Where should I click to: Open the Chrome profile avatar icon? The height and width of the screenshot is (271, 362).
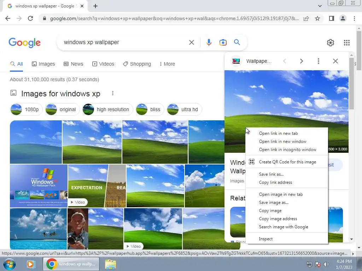(343, 18)
